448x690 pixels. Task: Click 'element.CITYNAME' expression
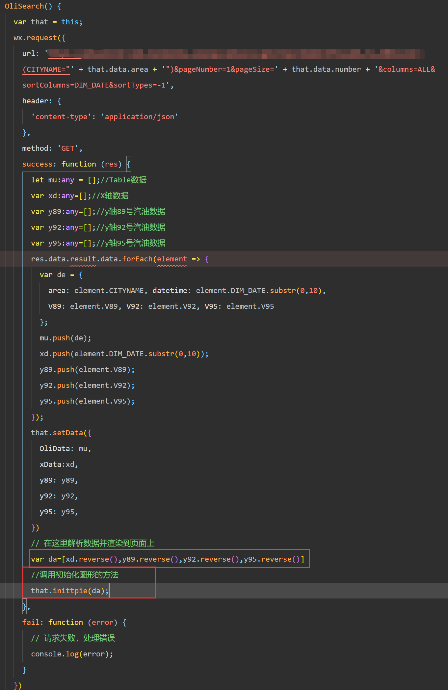tap(109, 291)
